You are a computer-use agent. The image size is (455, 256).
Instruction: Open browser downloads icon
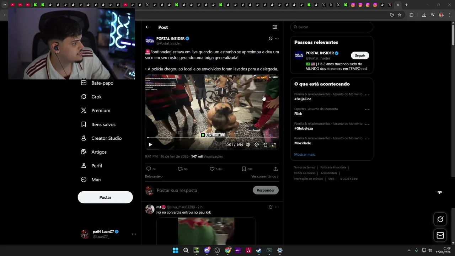(424, 15)
